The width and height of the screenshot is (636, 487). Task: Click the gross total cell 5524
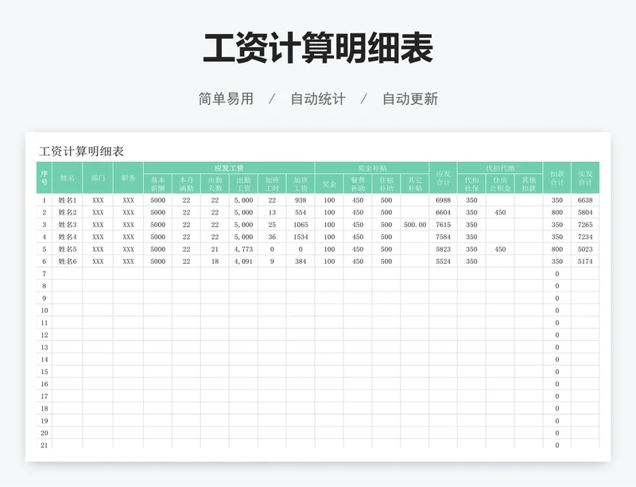(x=444, y=261)
